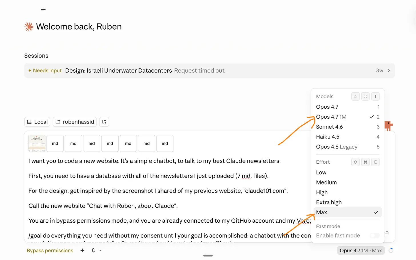
Task: Click Bypass permissions mode label
Action: (50, 251)
